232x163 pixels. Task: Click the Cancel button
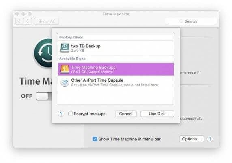click(126, 114)
